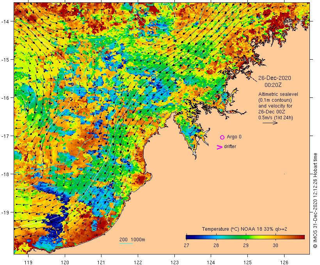Click the temperature color scale bar
The image size is (320, 265).
coord(245,237)
